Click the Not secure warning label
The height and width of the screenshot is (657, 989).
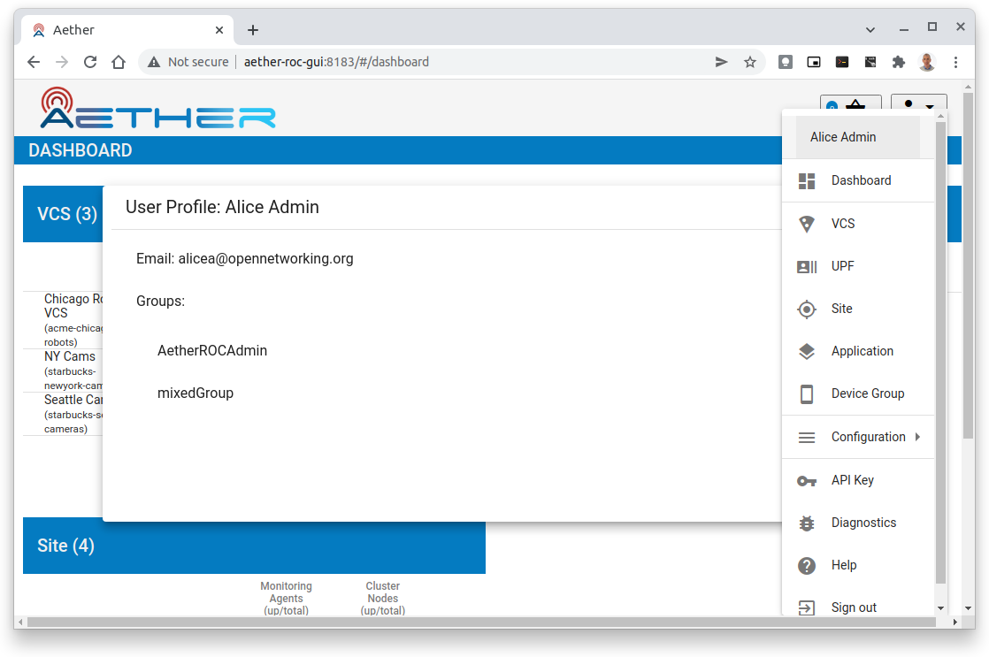pos(196,62)
